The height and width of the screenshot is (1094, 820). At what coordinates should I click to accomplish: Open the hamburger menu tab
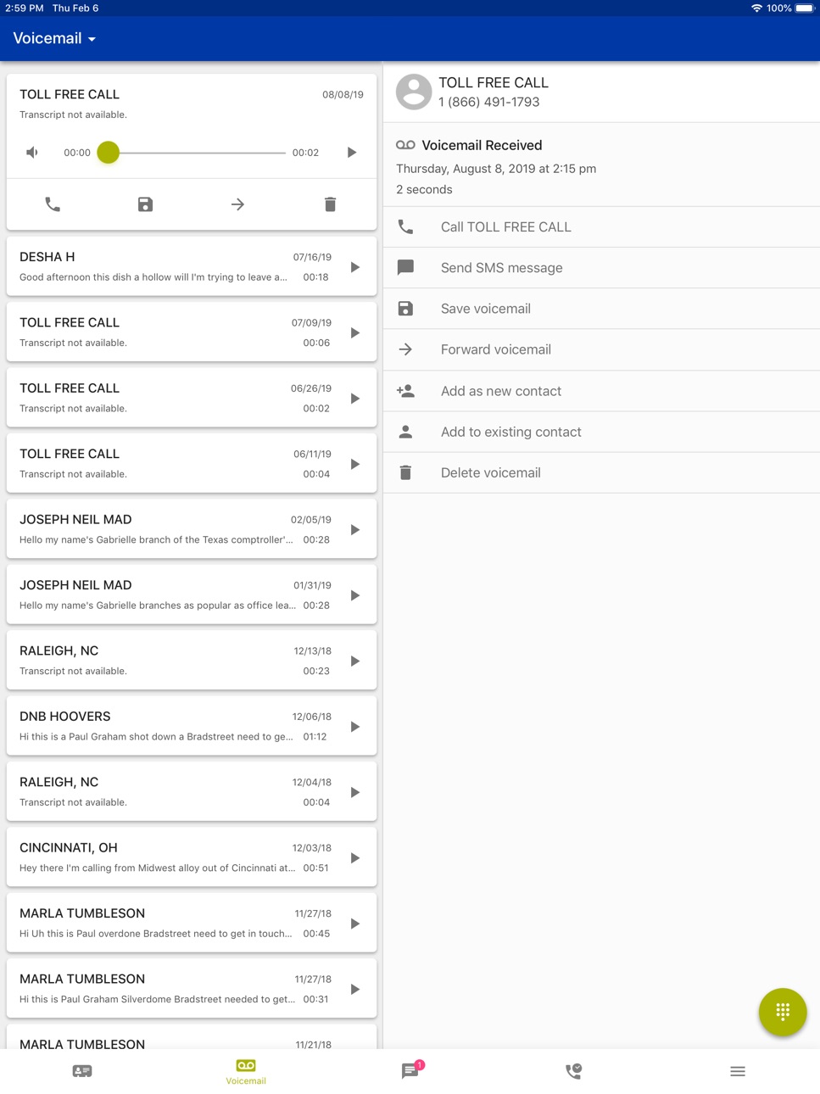738,1071
